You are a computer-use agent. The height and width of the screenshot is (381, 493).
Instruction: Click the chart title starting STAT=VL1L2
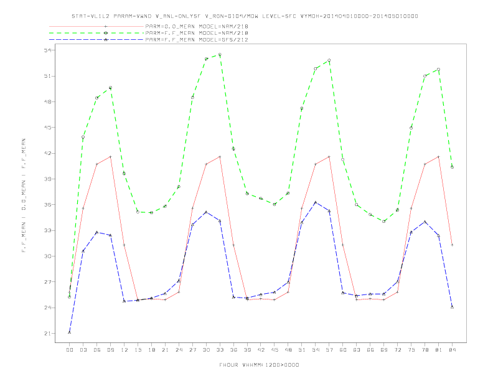pos(245,16)
